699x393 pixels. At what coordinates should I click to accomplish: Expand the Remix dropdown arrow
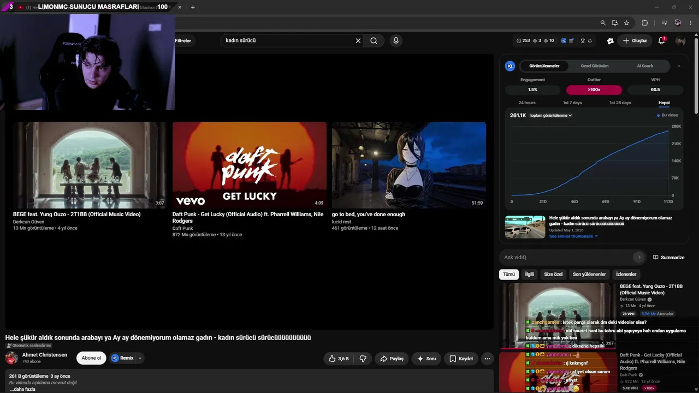point(140,358)
